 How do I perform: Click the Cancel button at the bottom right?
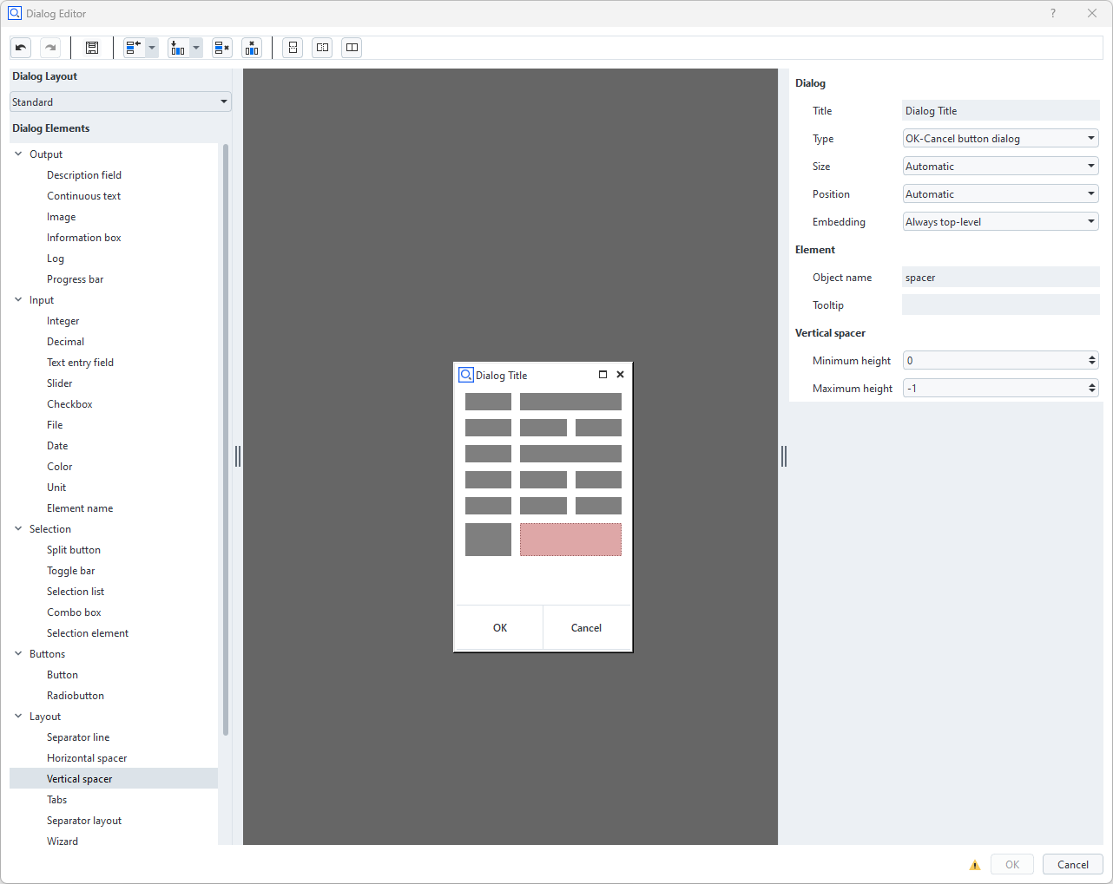tap(1072, 865)
